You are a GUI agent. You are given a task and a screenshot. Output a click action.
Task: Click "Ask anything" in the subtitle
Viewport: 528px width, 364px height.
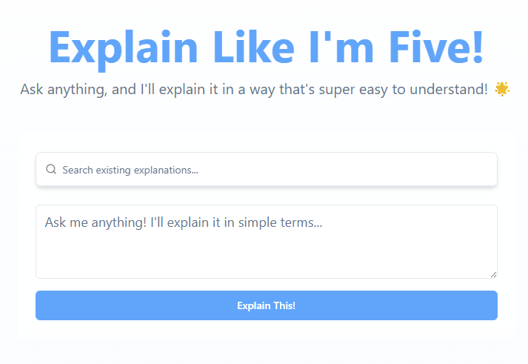(x=64, y=90)
